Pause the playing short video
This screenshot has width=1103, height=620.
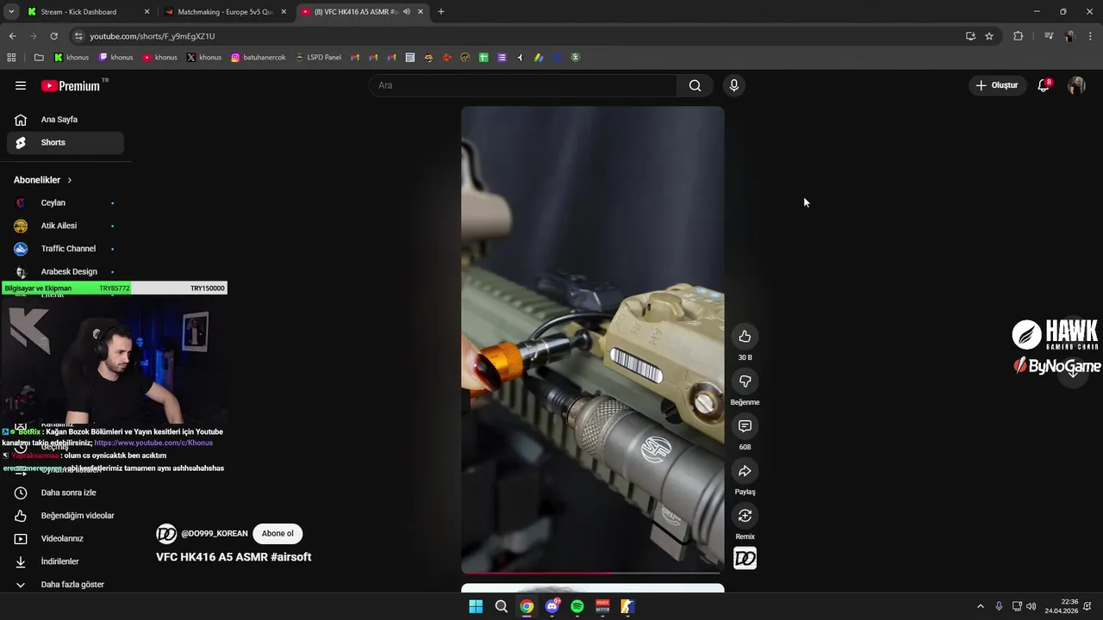592,339
